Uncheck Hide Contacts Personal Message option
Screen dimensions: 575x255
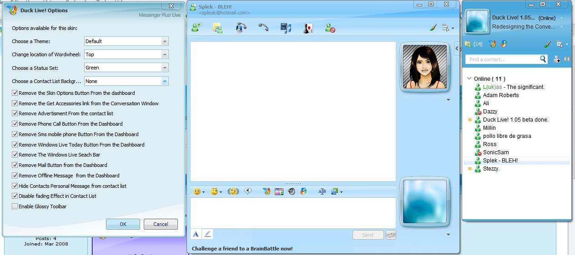coord(15,186)
